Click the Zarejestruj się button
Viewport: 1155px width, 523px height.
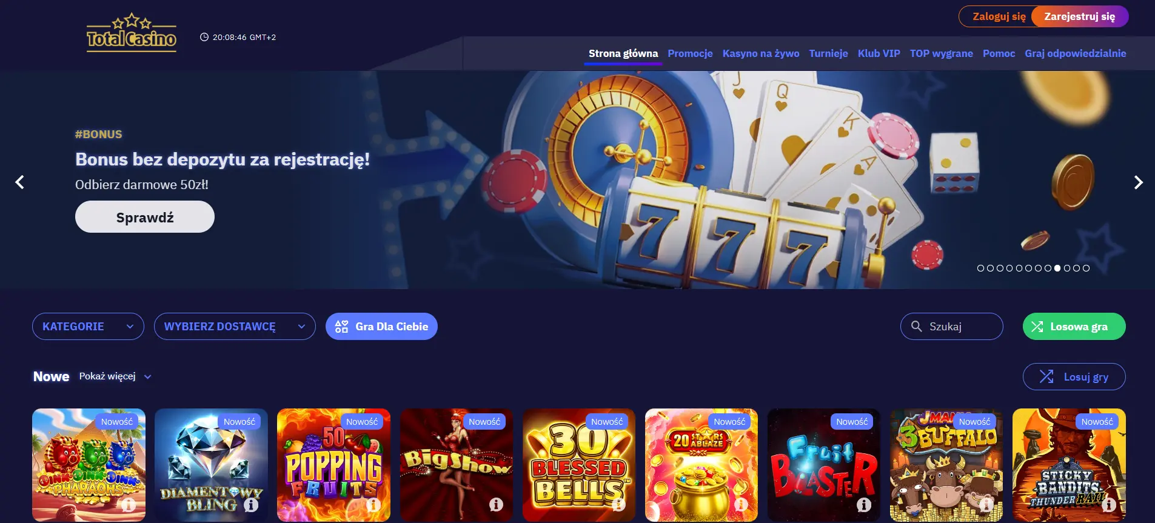click(1080, 16)
